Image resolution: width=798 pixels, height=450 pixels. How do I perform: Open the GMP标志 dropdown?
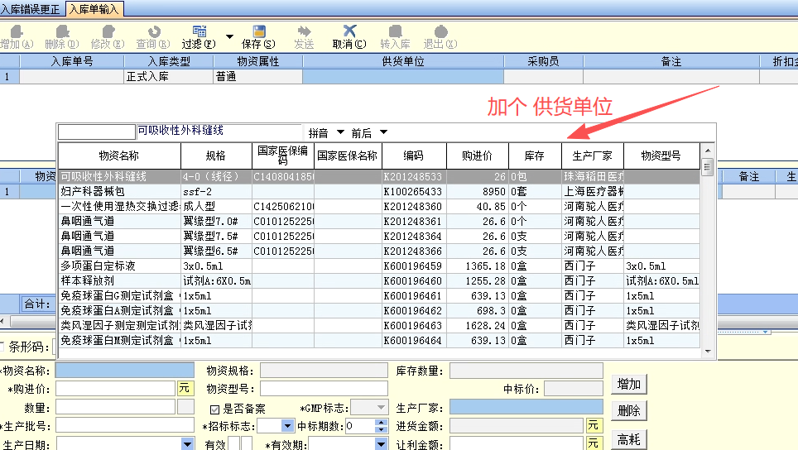click(x=381, y=407)
